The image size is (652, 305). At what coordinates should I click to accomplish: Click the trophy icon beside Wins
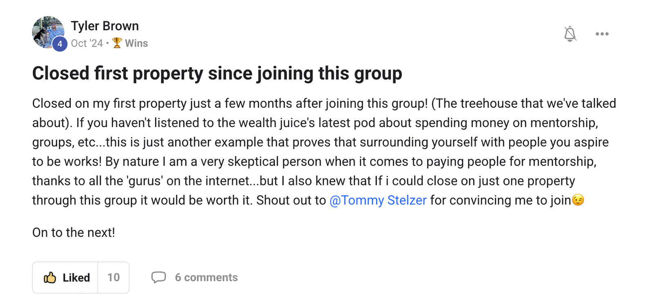click(117, 43)
